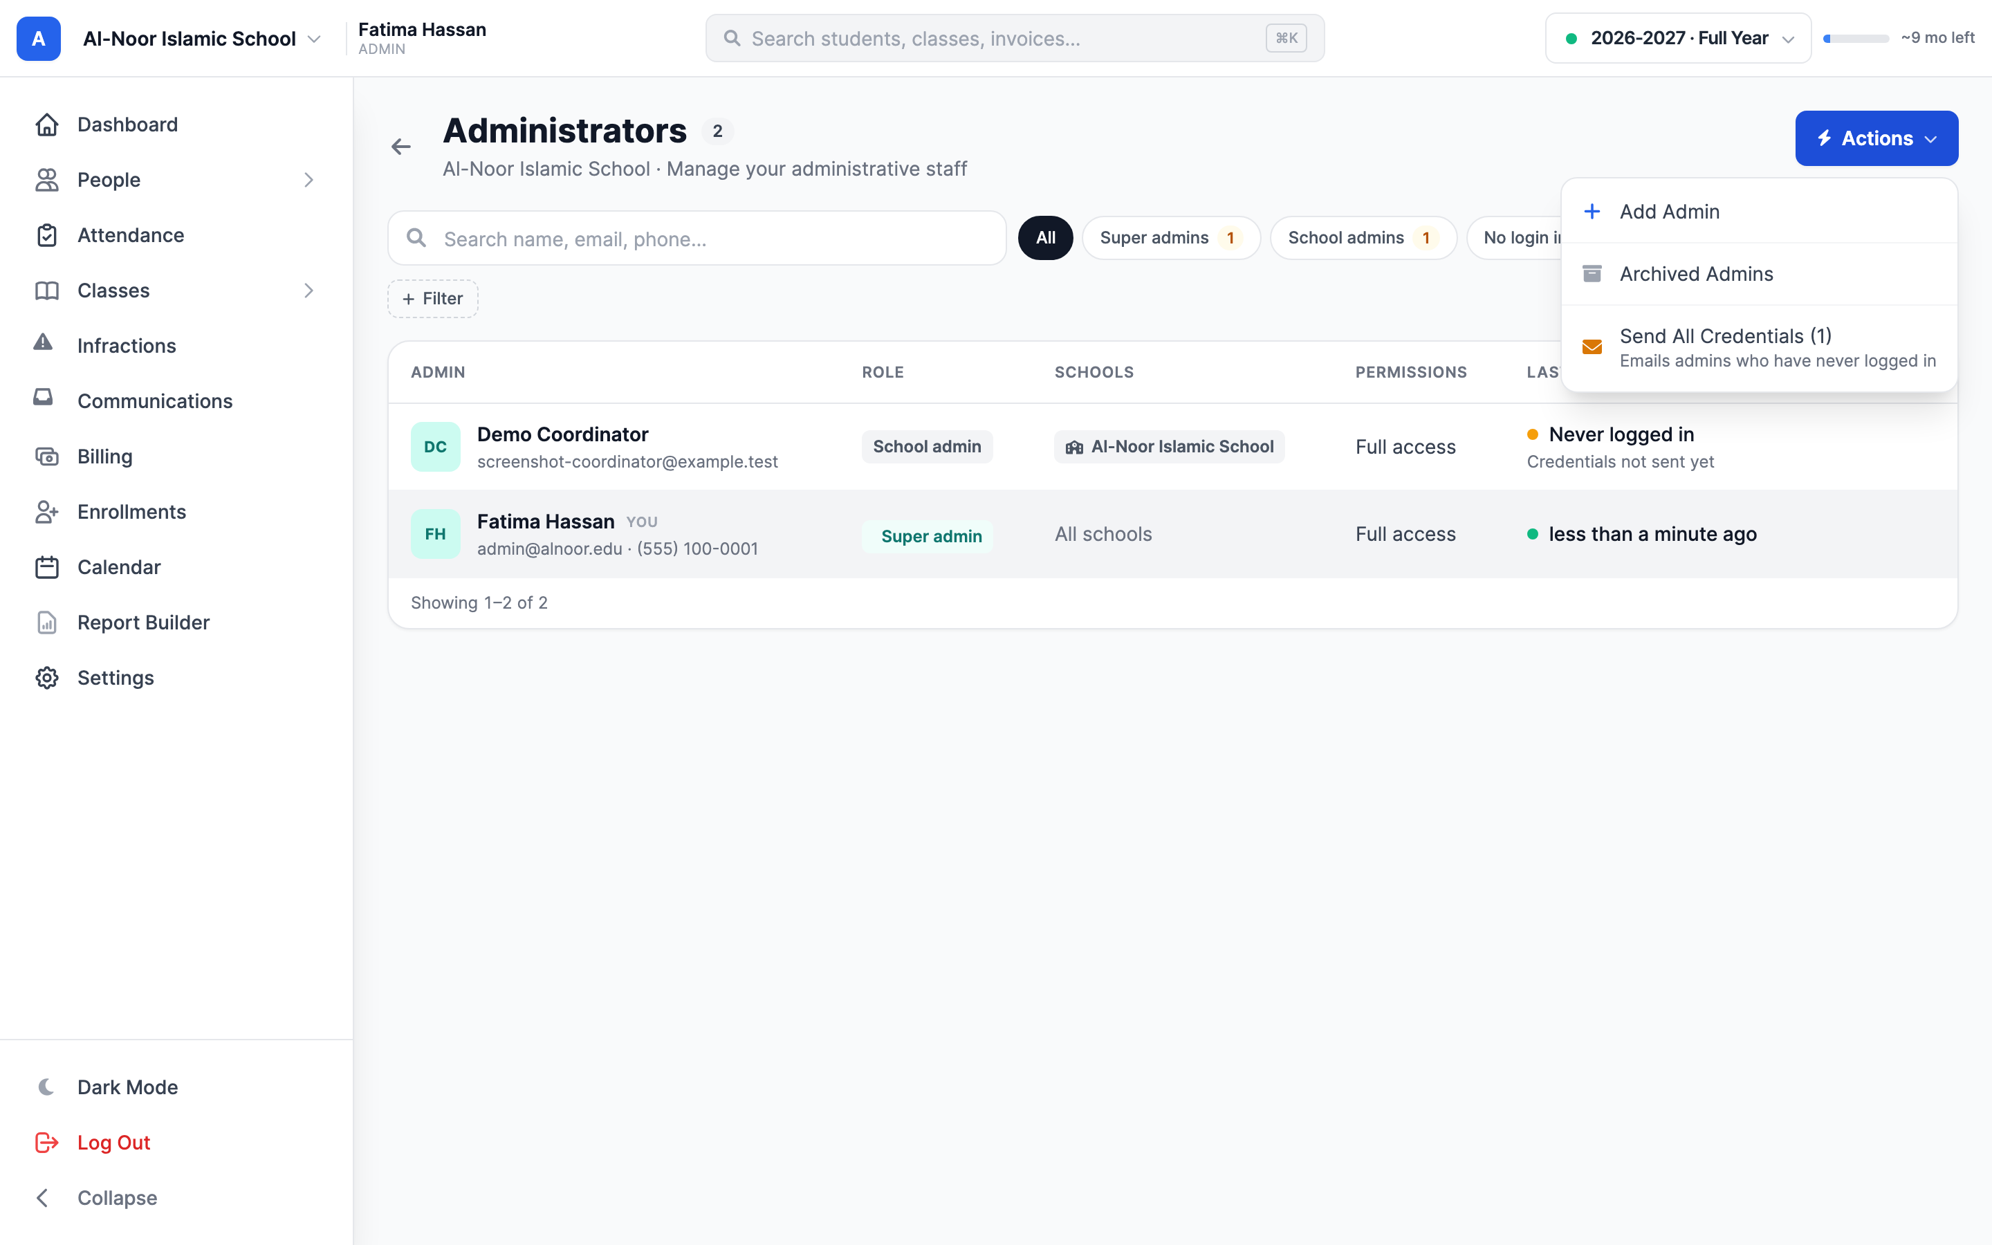Click the blue A school logo
The image size is (1992, 1245).
tap(39, 39)
